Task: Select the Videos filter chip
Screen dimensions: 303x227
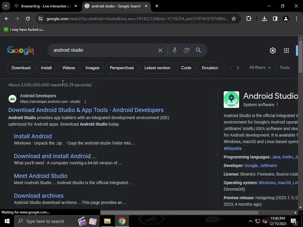Action: pos(69,68)
